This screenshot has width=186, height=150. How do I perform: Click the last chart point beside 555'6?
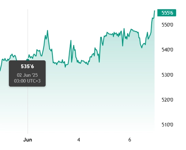tap(155, 11)
